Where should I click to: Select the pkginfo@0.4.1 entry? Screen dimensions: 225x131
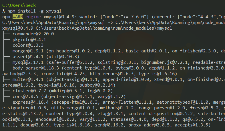(x=29, y=40)
